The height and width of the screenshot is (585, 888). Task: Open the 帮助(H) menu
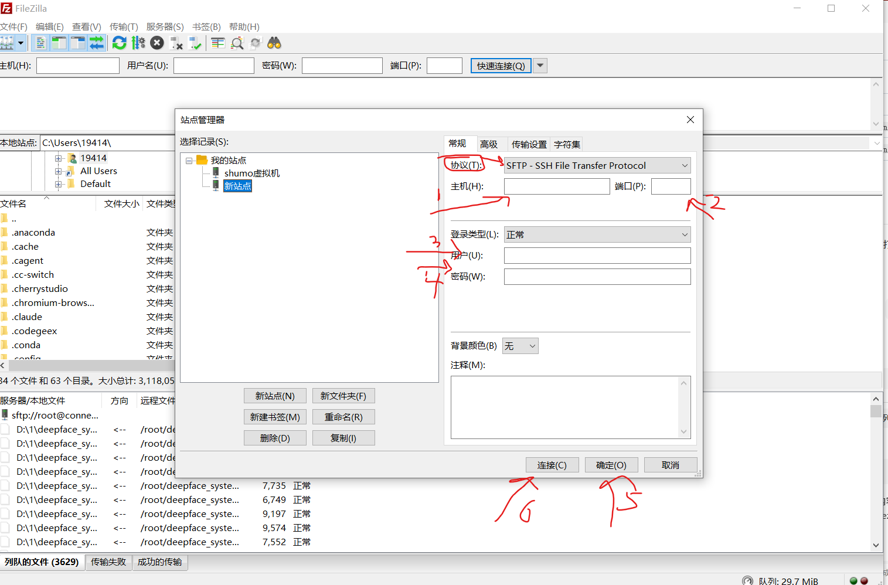pyautogui.click(x=244, y=27)
